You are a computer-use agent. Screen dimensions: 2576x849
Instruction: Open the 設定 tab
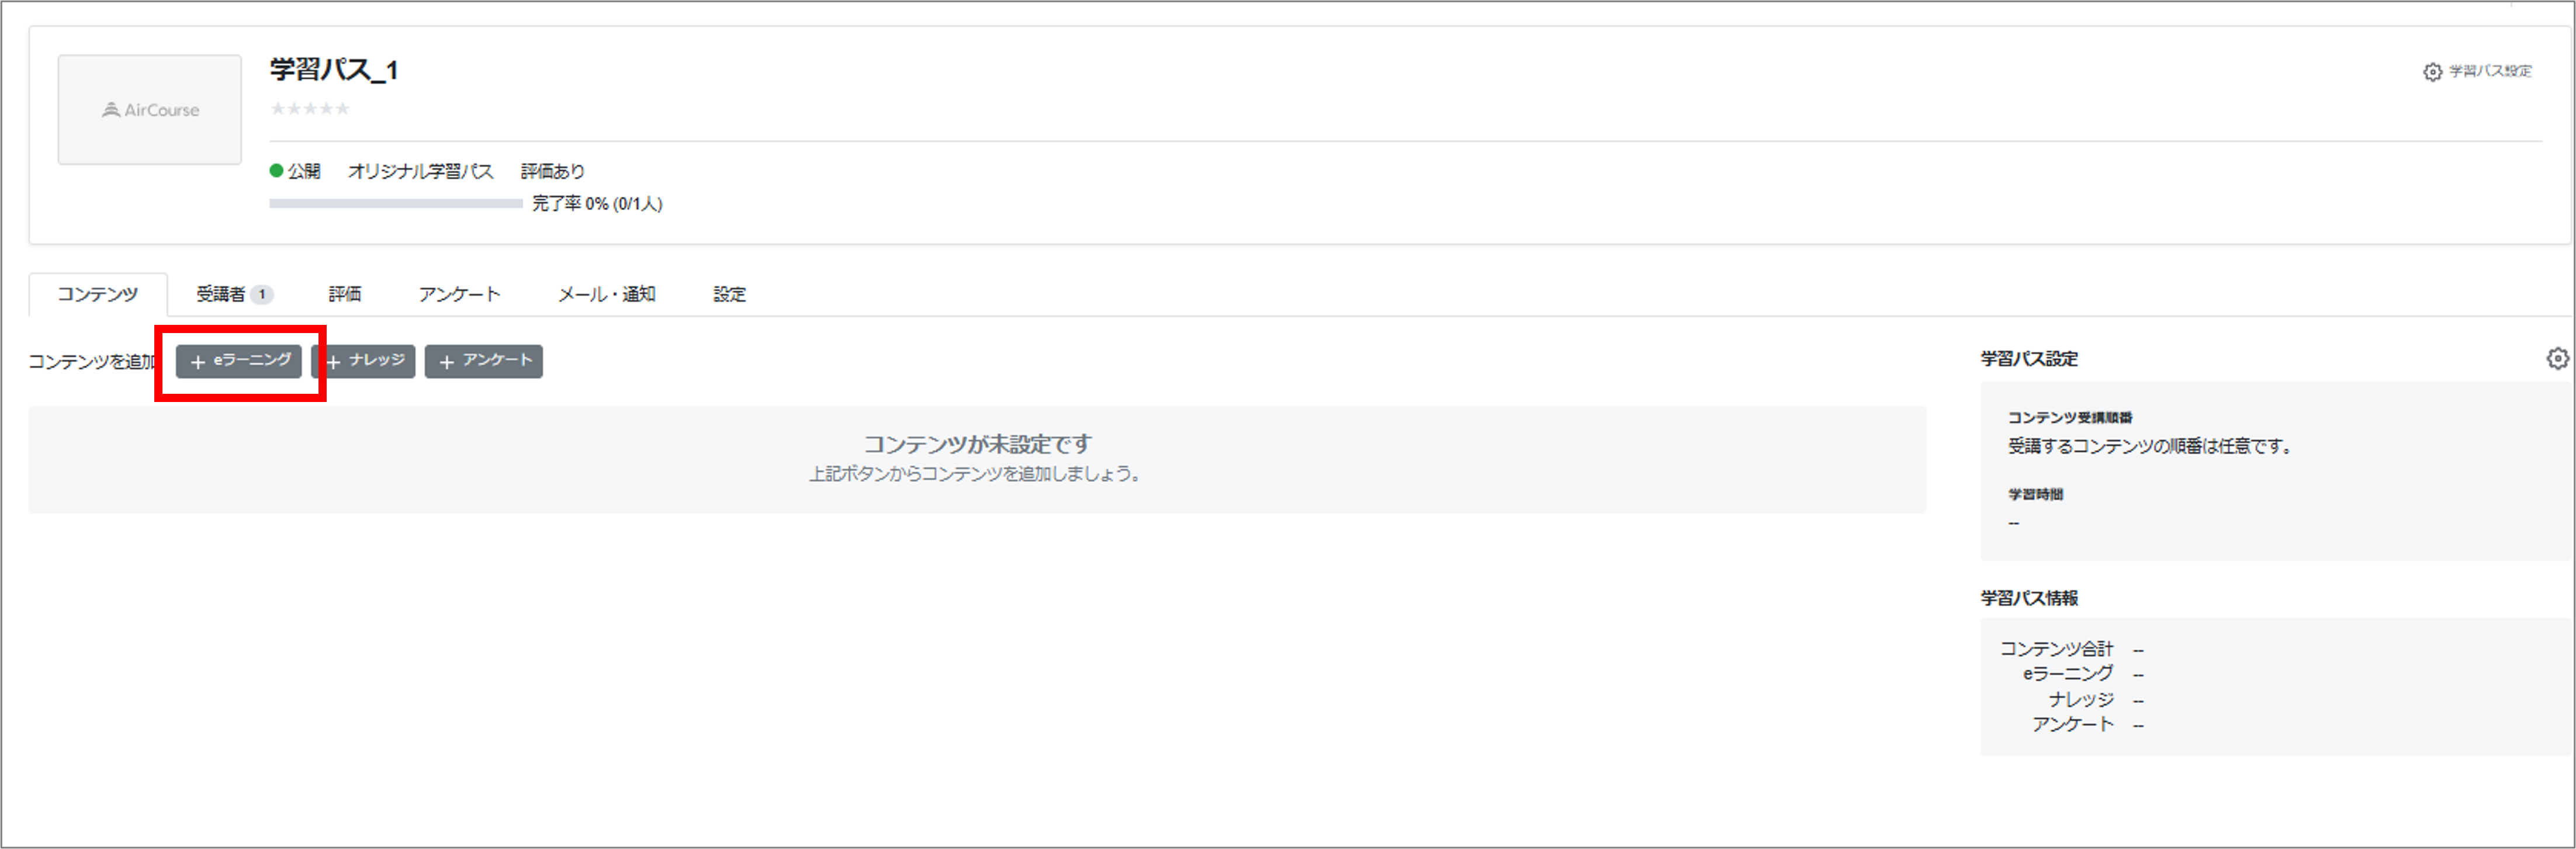tap(729, 294)
